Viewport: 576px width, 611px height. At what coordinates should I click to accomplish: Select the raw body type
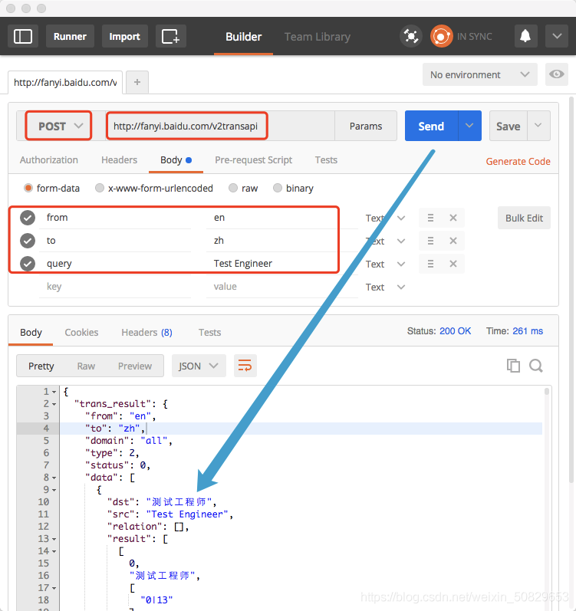tap(233, 189)
